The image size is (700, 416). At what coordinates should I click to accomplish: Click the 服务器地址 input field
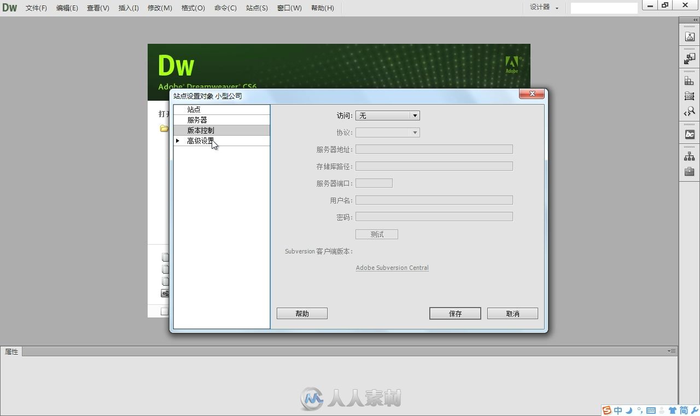[434, 149]
